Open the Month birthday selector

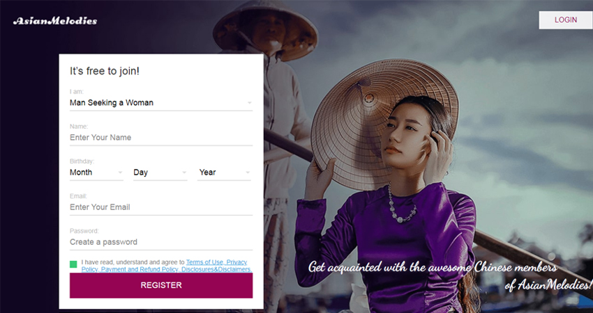96,172
